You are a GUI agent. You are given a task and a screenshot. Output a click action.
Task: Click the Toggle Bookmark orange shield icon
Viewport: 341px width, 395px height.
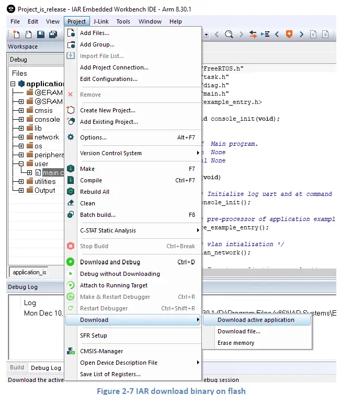point(289,34)
